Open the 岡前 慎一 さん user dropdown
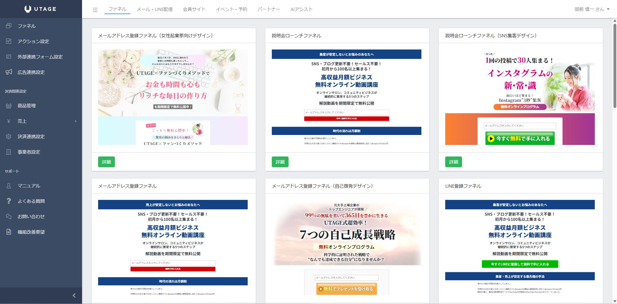Viewport: 617px width, 304px height. pos(592,9)
